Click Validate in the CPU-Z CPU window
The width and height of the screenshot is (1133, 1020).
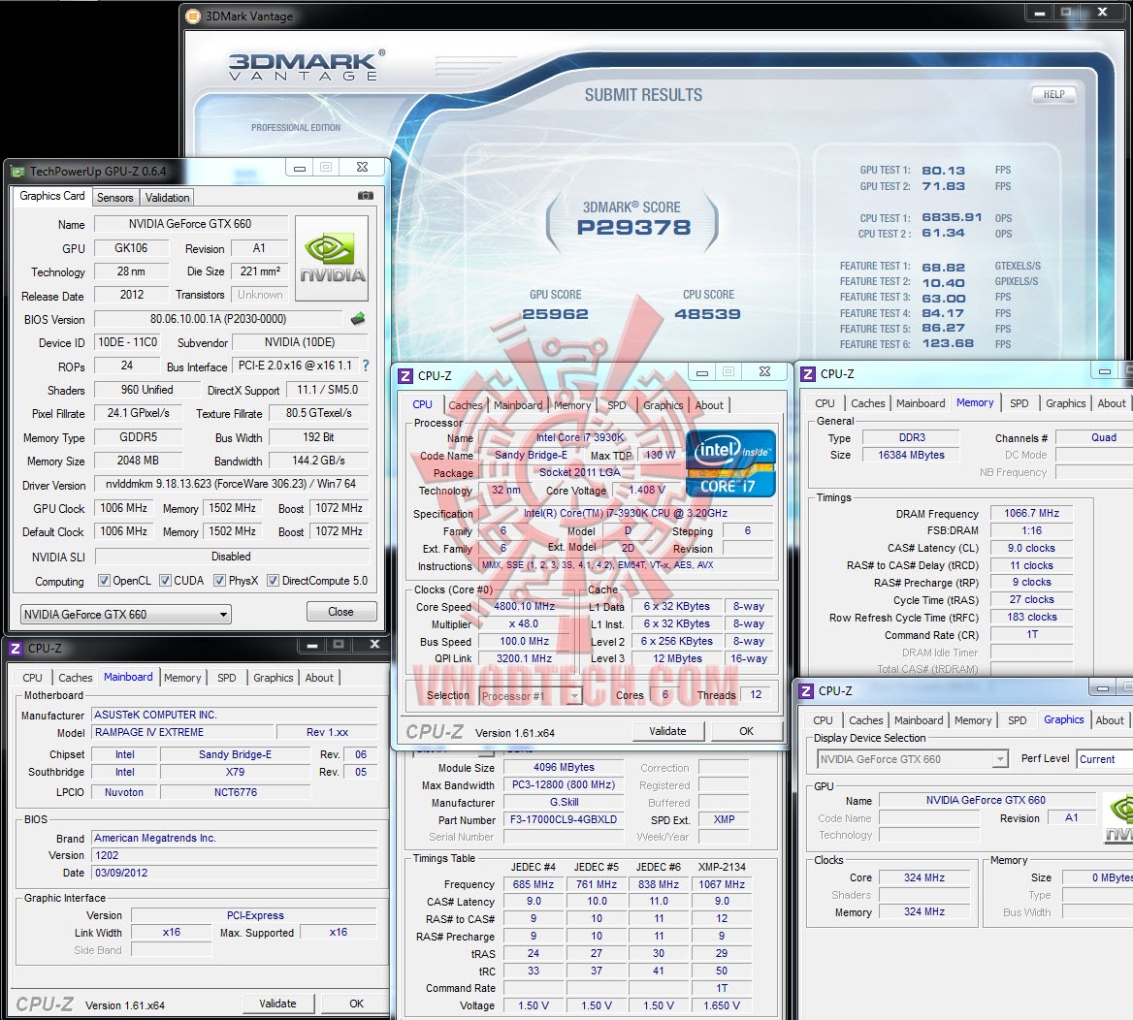pyautogui.click(x=667, y=731)
